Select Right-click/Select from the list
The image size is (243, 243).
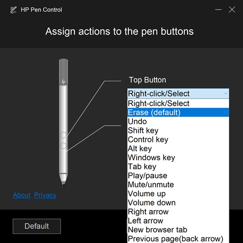(178, 103)
